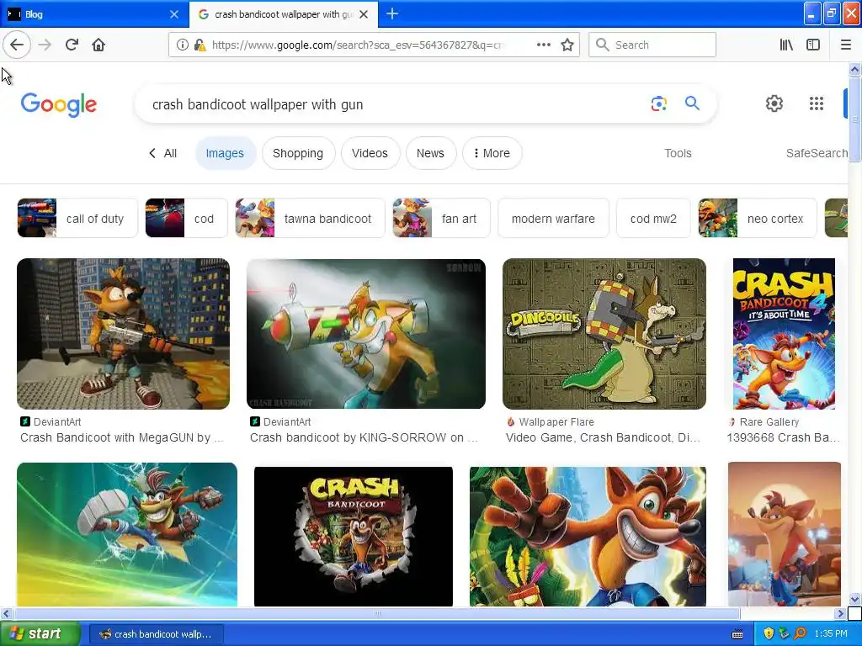
Task: Filter by the cod chip
Action: click(186, 218)
